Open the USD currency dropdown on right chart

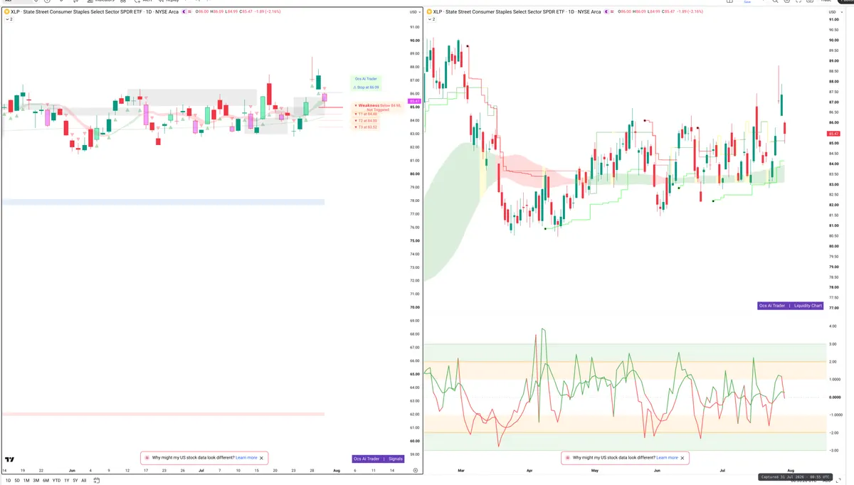(x=833, y=12)
